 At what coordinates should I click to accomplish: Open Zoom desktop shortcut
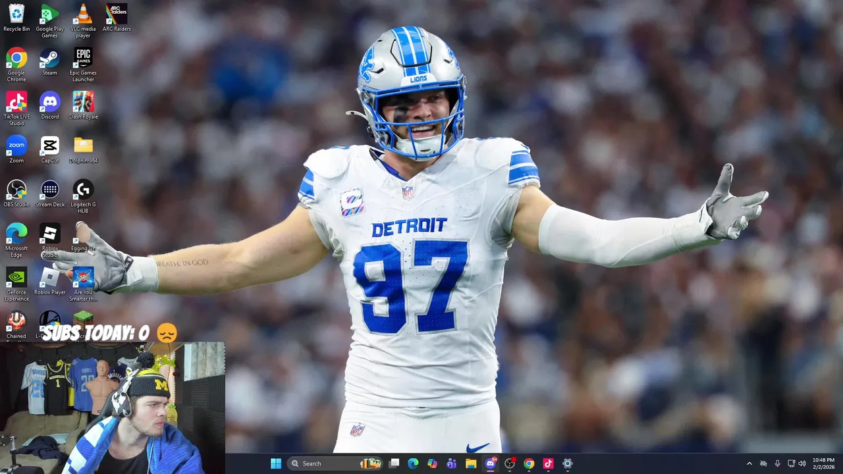16,149
